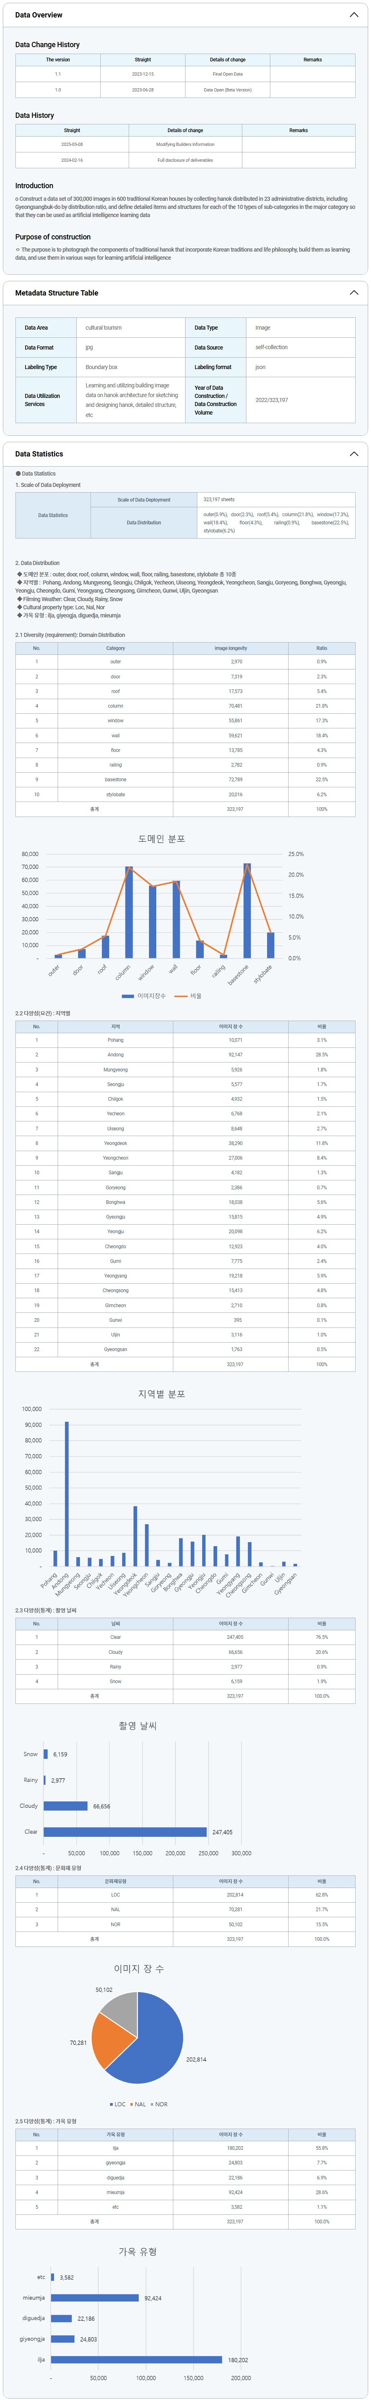Collapse the Data Overview section chevron
Image resolution: width=371 pixels, height=2403 pixels.
pyautogui.click(x=353, y=15)
